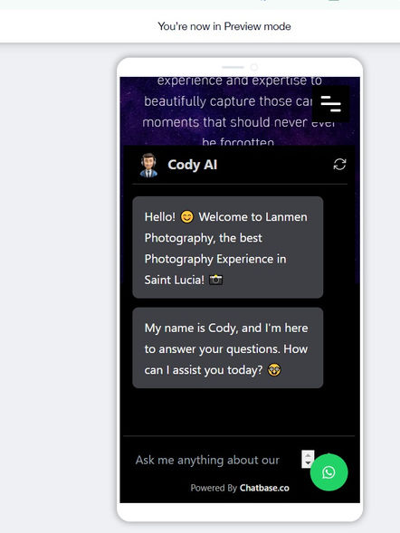Click the smiling emoji in the welcome message
Image resolution: width=400 pixels, height=533 pixels.
point(187,216)
